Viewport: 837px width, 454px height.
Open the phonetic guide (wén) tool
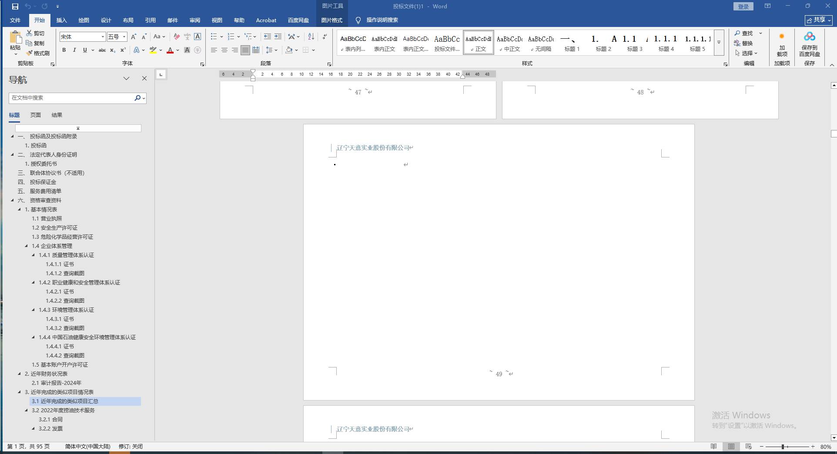coord(187,37)
